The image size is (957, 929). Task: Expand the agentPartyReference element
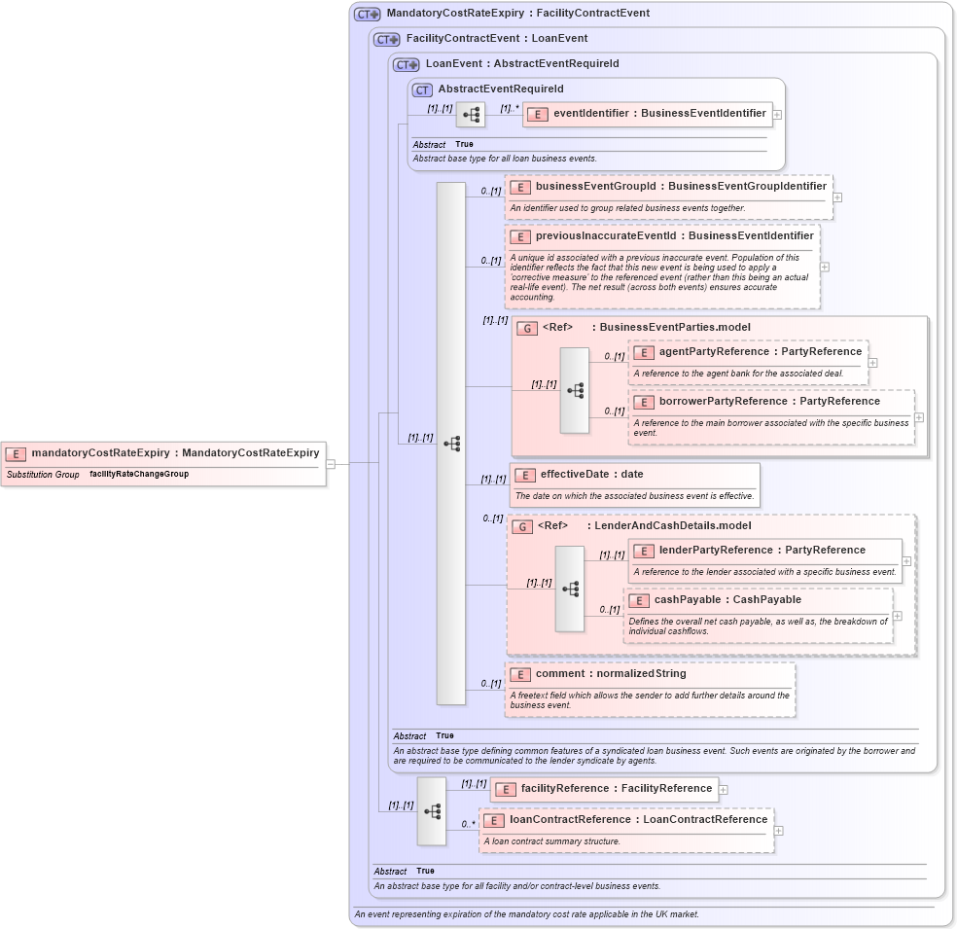click(873, 361)
